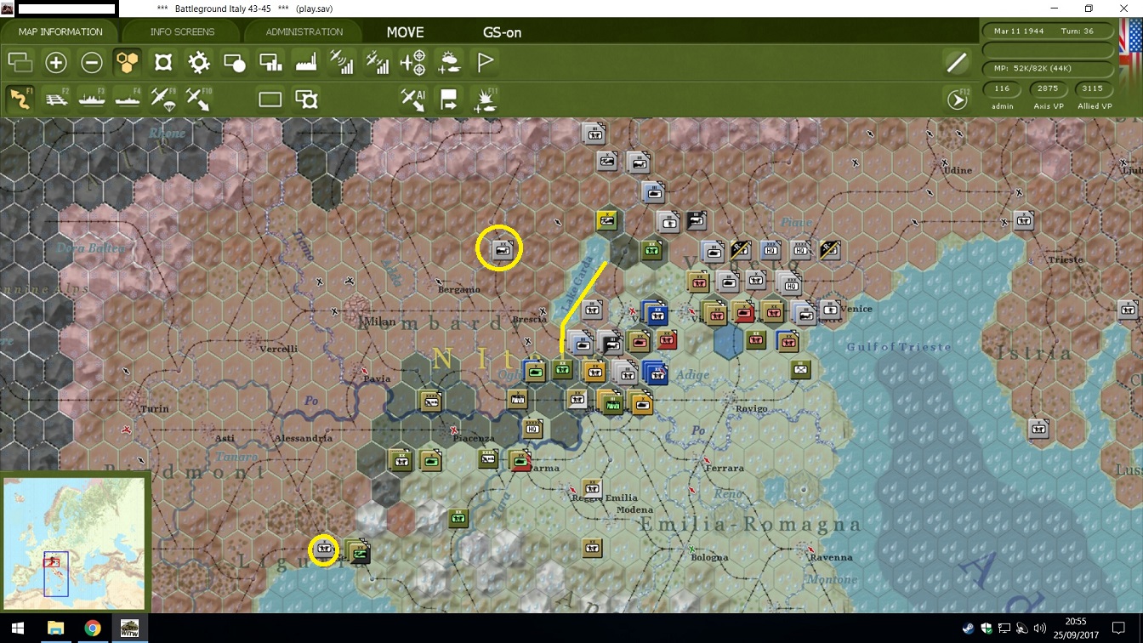Click the Udine city label
The width and height of the screenshot is (1143, 643).
coord(958,170)
